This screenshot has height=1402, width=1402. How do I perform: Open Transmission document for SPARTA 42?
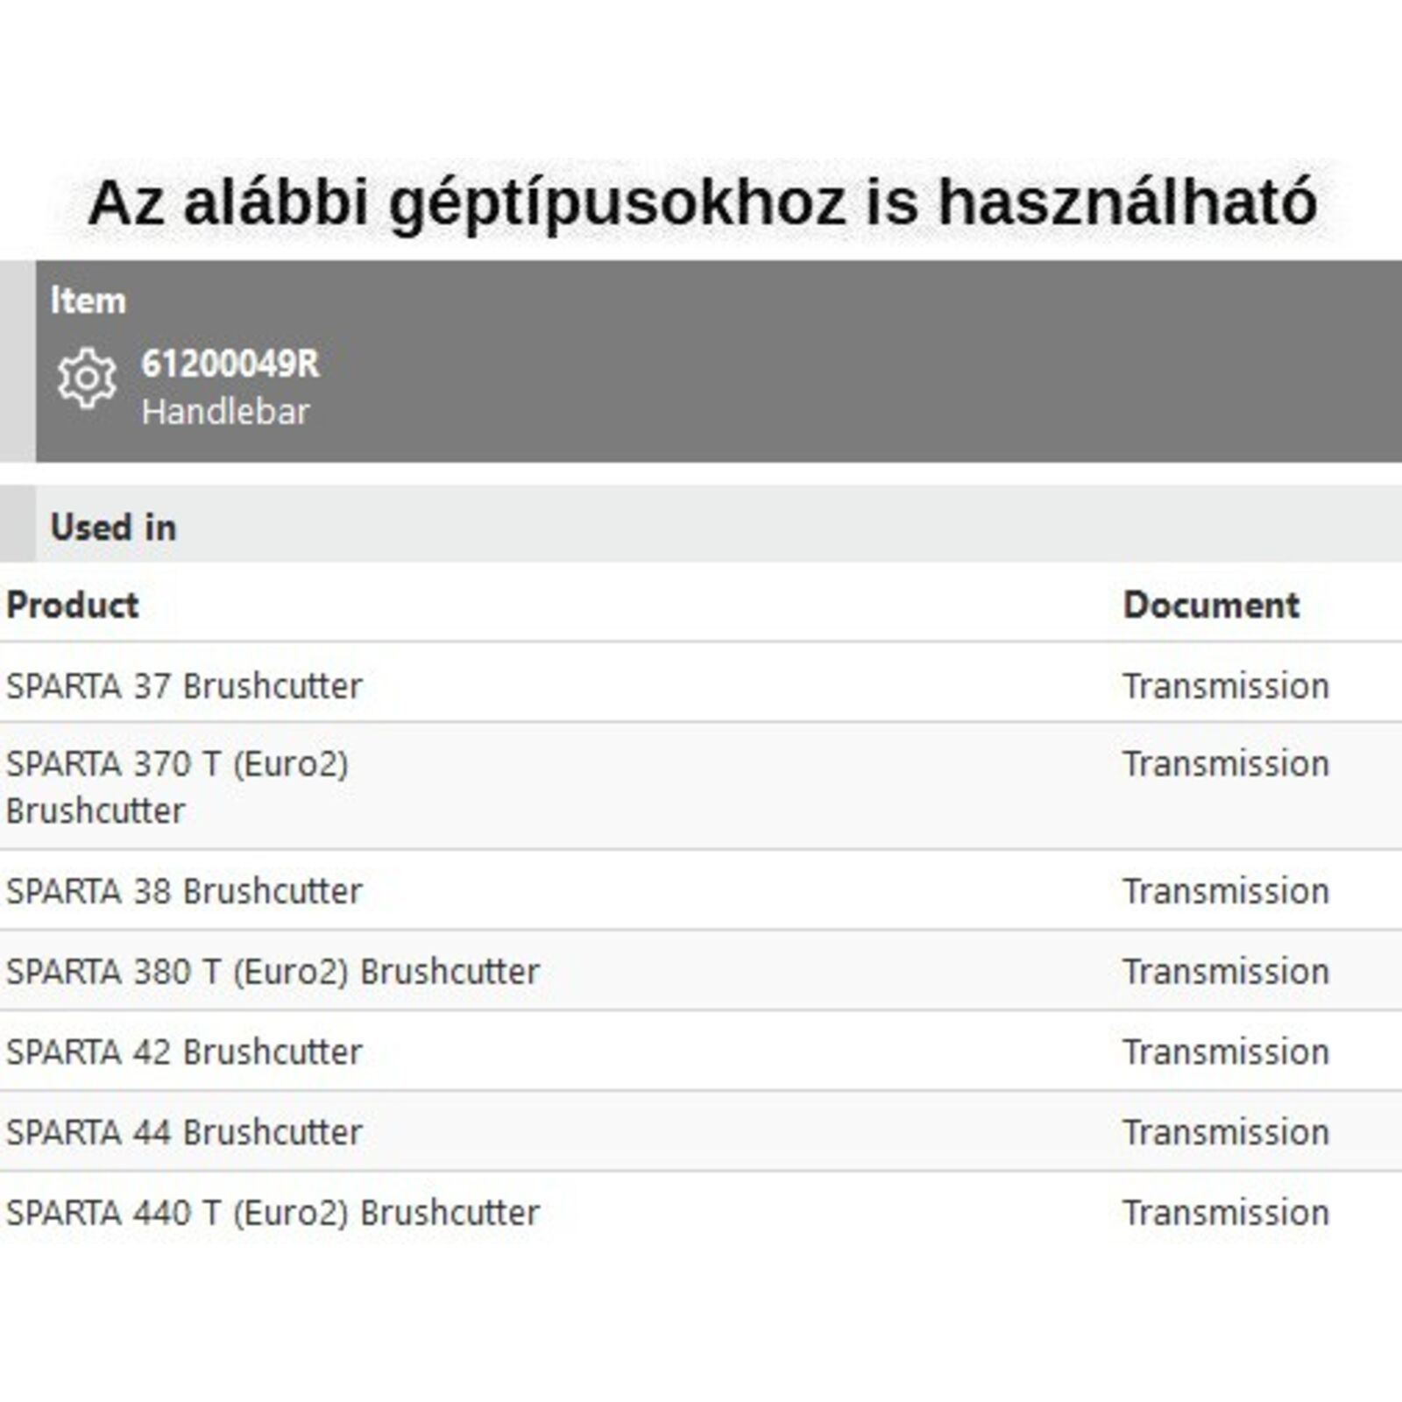(x=1226, y=1051)
